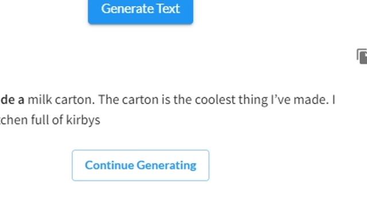Viewport: 367px width, 206px height.
Task: Click the words 'milk carton' in output
Action: [61, 100]
